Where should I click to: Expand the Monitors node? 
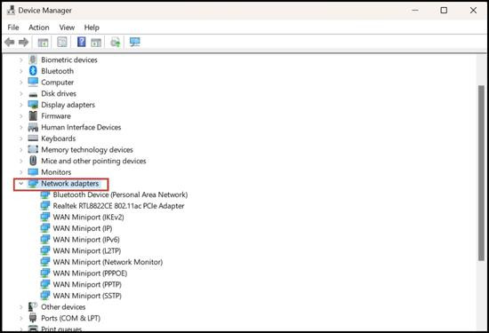21,172
